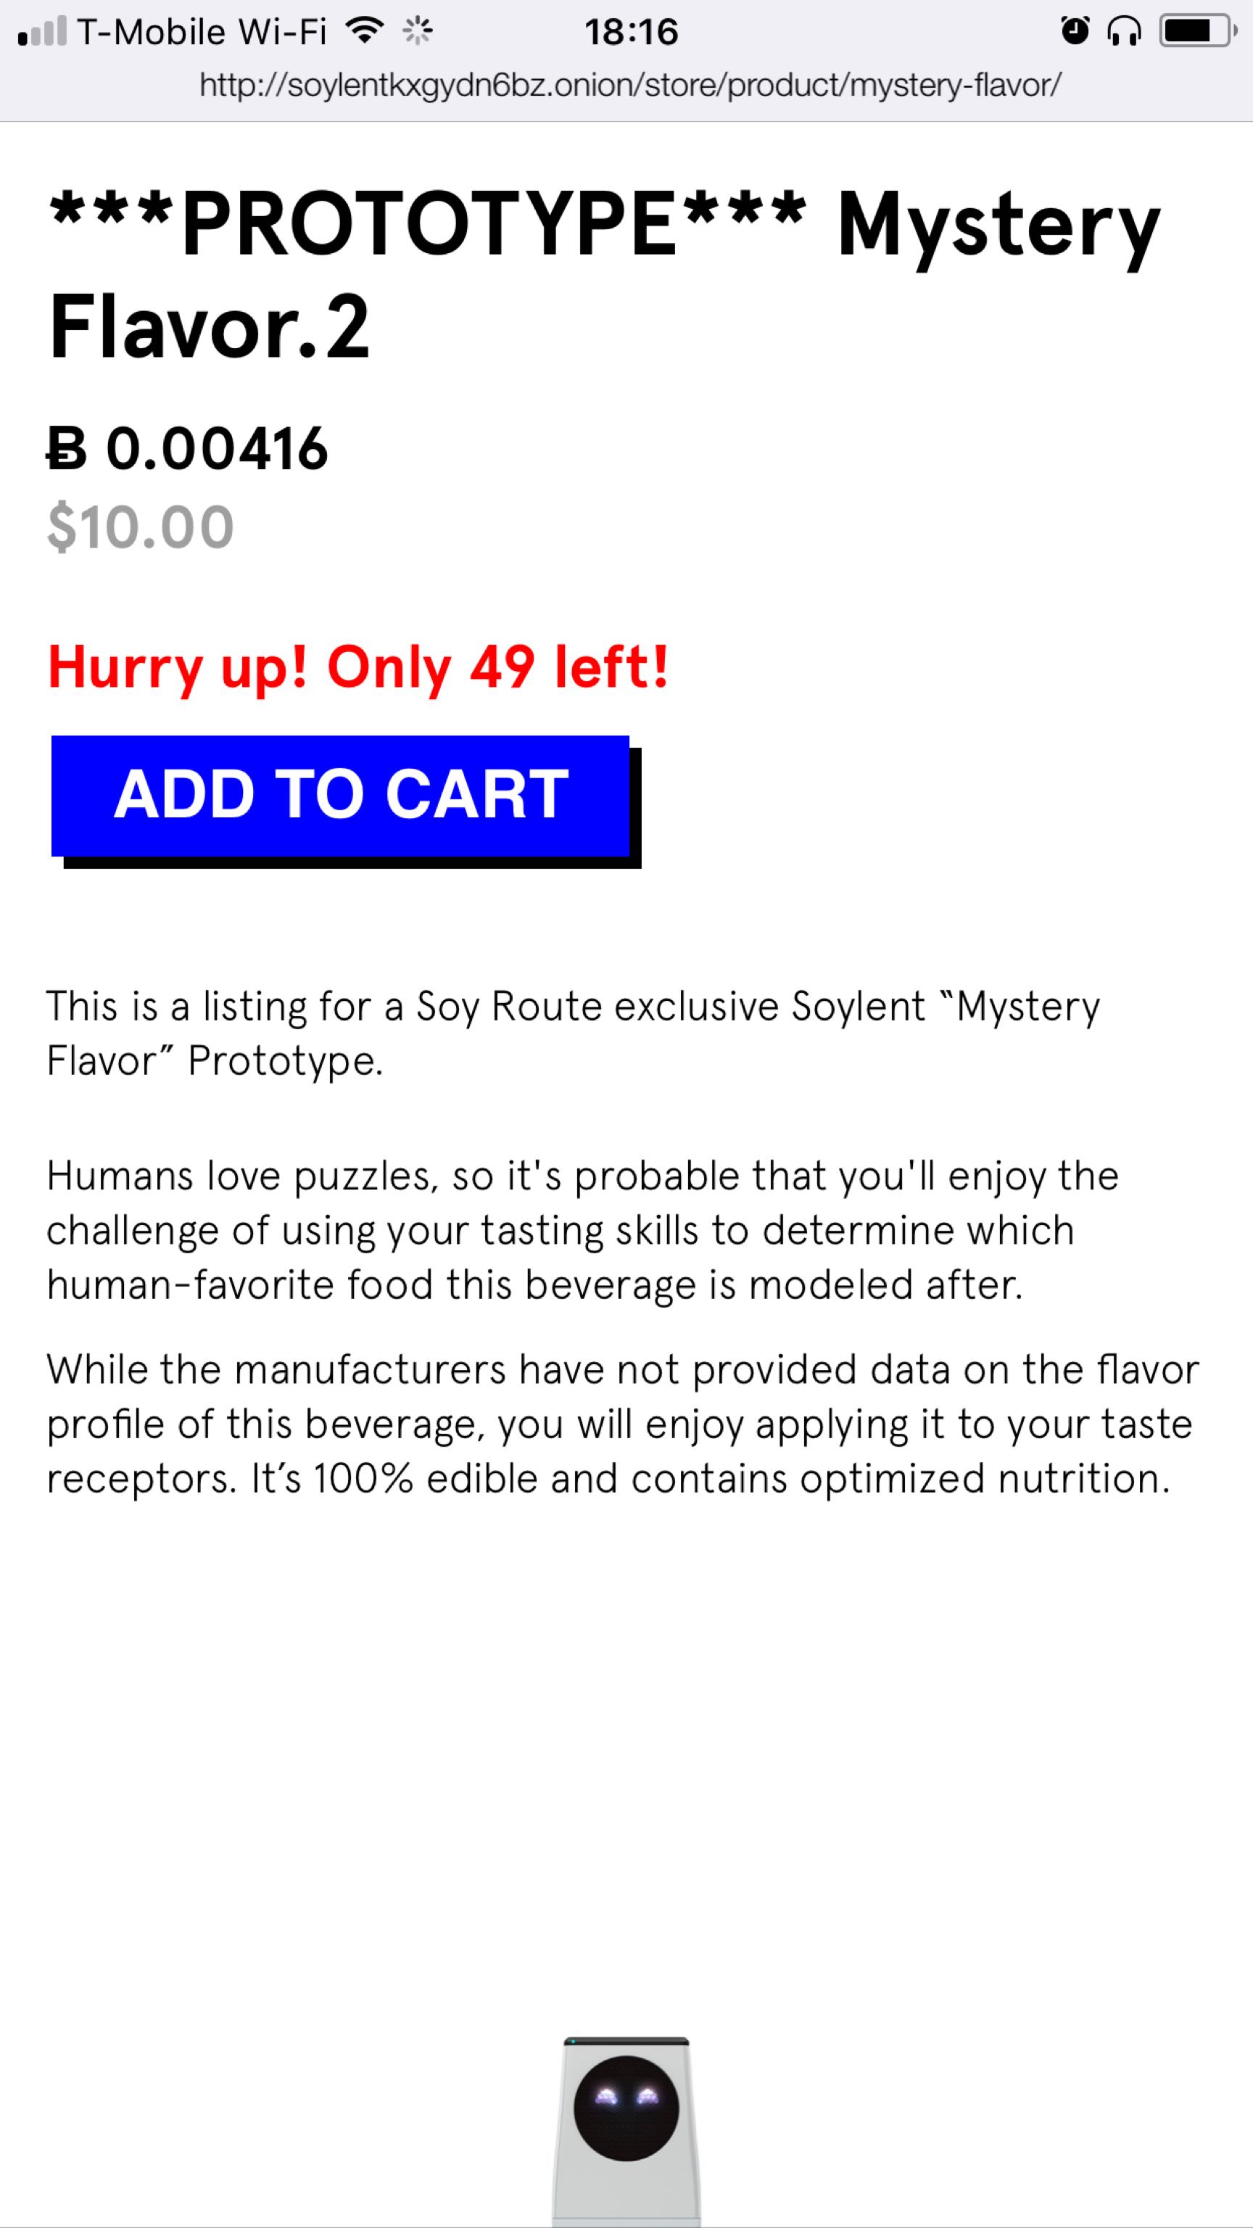Tap the manufacturers flavor profile paragraph
The image size is (1253, 2228).
point(624,1424)
